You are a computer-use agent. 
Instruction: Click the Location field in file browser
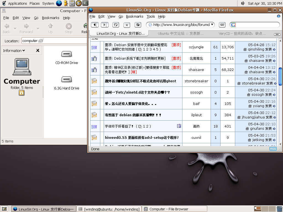pos(54,41)
